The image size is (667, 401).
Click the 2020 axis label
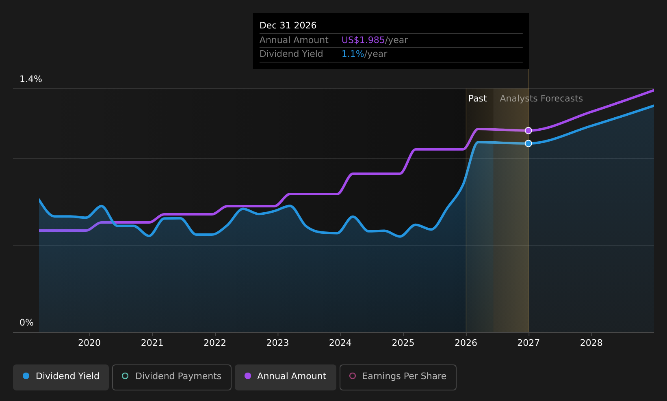89,343
